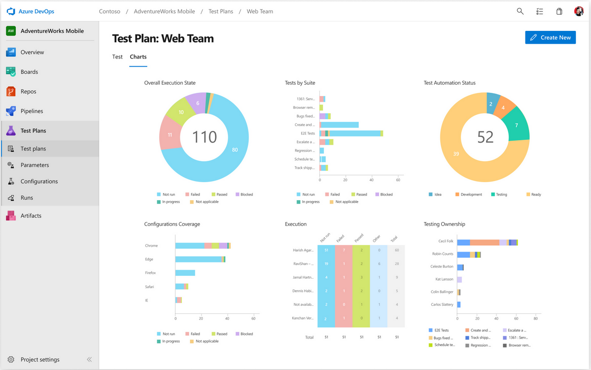Image resolution: width=591 pixels, height=370 pixels.
Task: Click the 39 Ready donut segment
Action: [x=456, y=154]
